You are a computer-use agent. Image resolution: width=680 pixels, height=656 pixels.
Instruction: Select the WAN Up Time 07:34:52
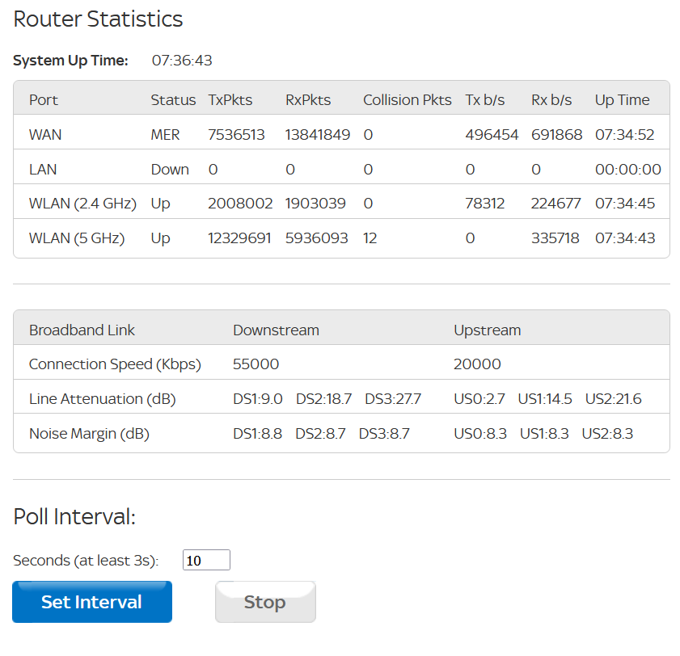[622, 135]
